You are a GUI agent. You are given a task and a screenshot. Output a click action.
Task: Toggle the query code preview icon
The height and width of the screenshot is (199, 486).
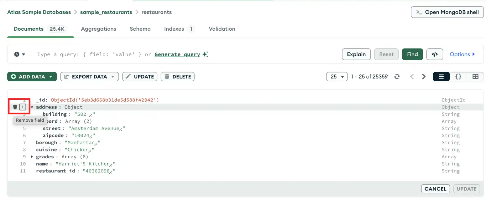(435, 54)
